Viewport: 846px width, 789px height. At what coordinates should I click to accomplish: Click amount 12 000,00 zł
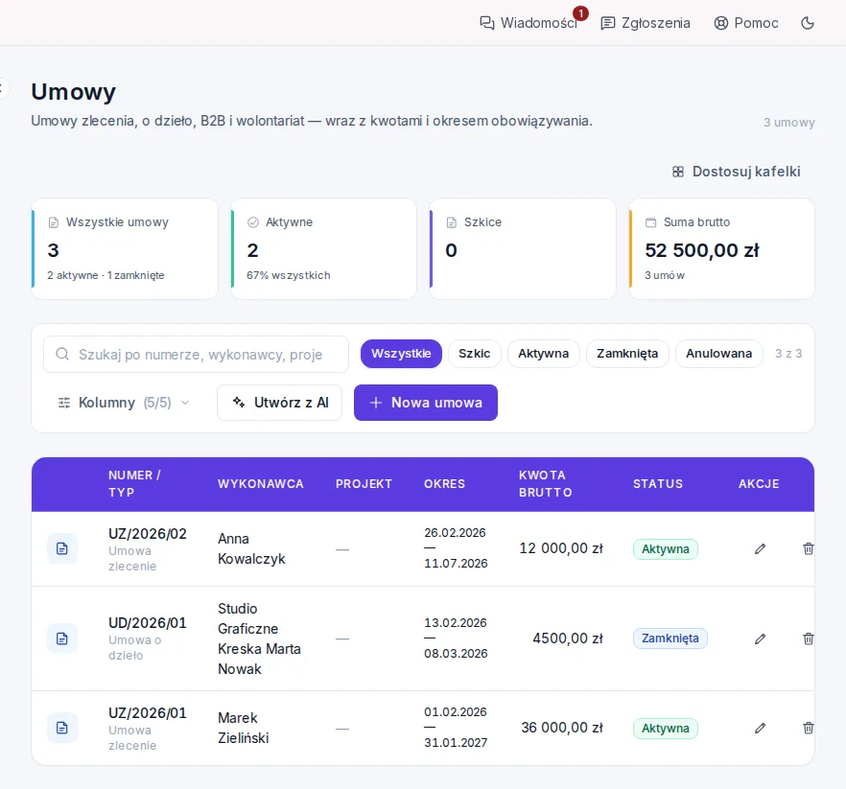pos(561,548)
